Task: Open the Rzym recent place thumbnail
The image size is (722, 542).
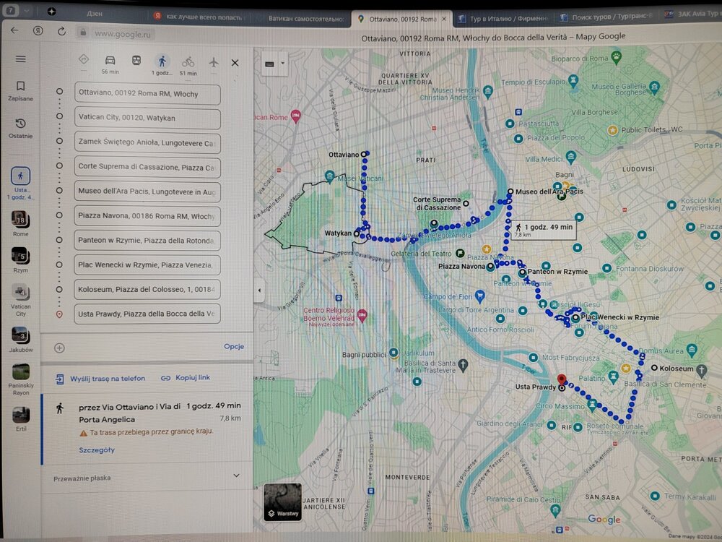Action: 21,260
